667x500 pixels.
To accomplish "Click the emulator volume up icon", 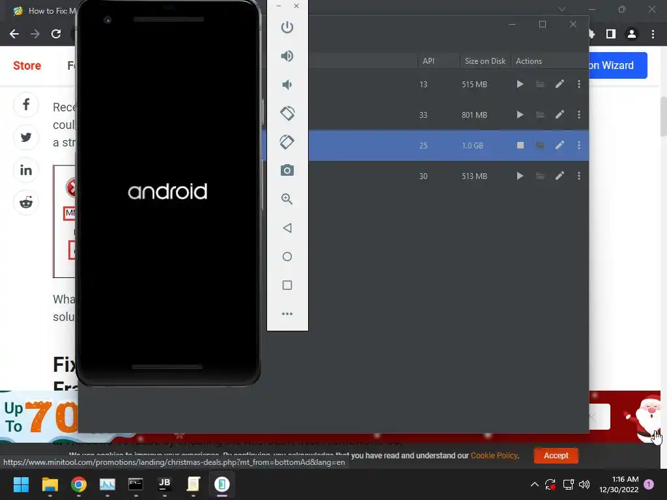I will (x=287, y=56).
